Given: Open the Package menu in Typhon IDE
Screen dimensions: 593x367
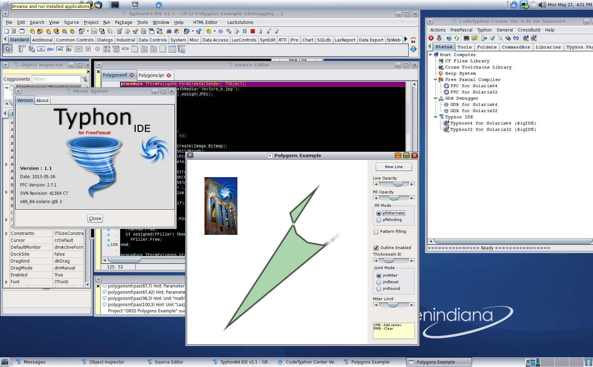Looking at the screenshot, I should click(x=123, y=22).
